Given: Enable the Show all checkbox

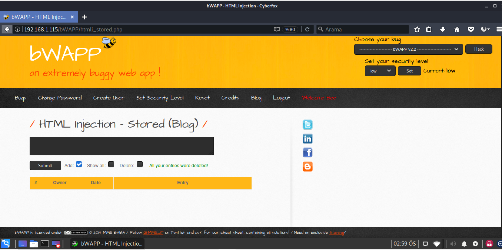Looking at the screenshot, I should pyautogui.click(x=111, y=164).
